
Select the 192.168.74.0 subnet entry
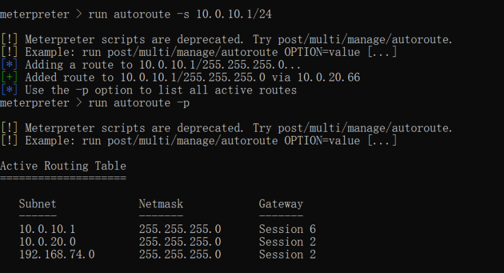(57, 254)
